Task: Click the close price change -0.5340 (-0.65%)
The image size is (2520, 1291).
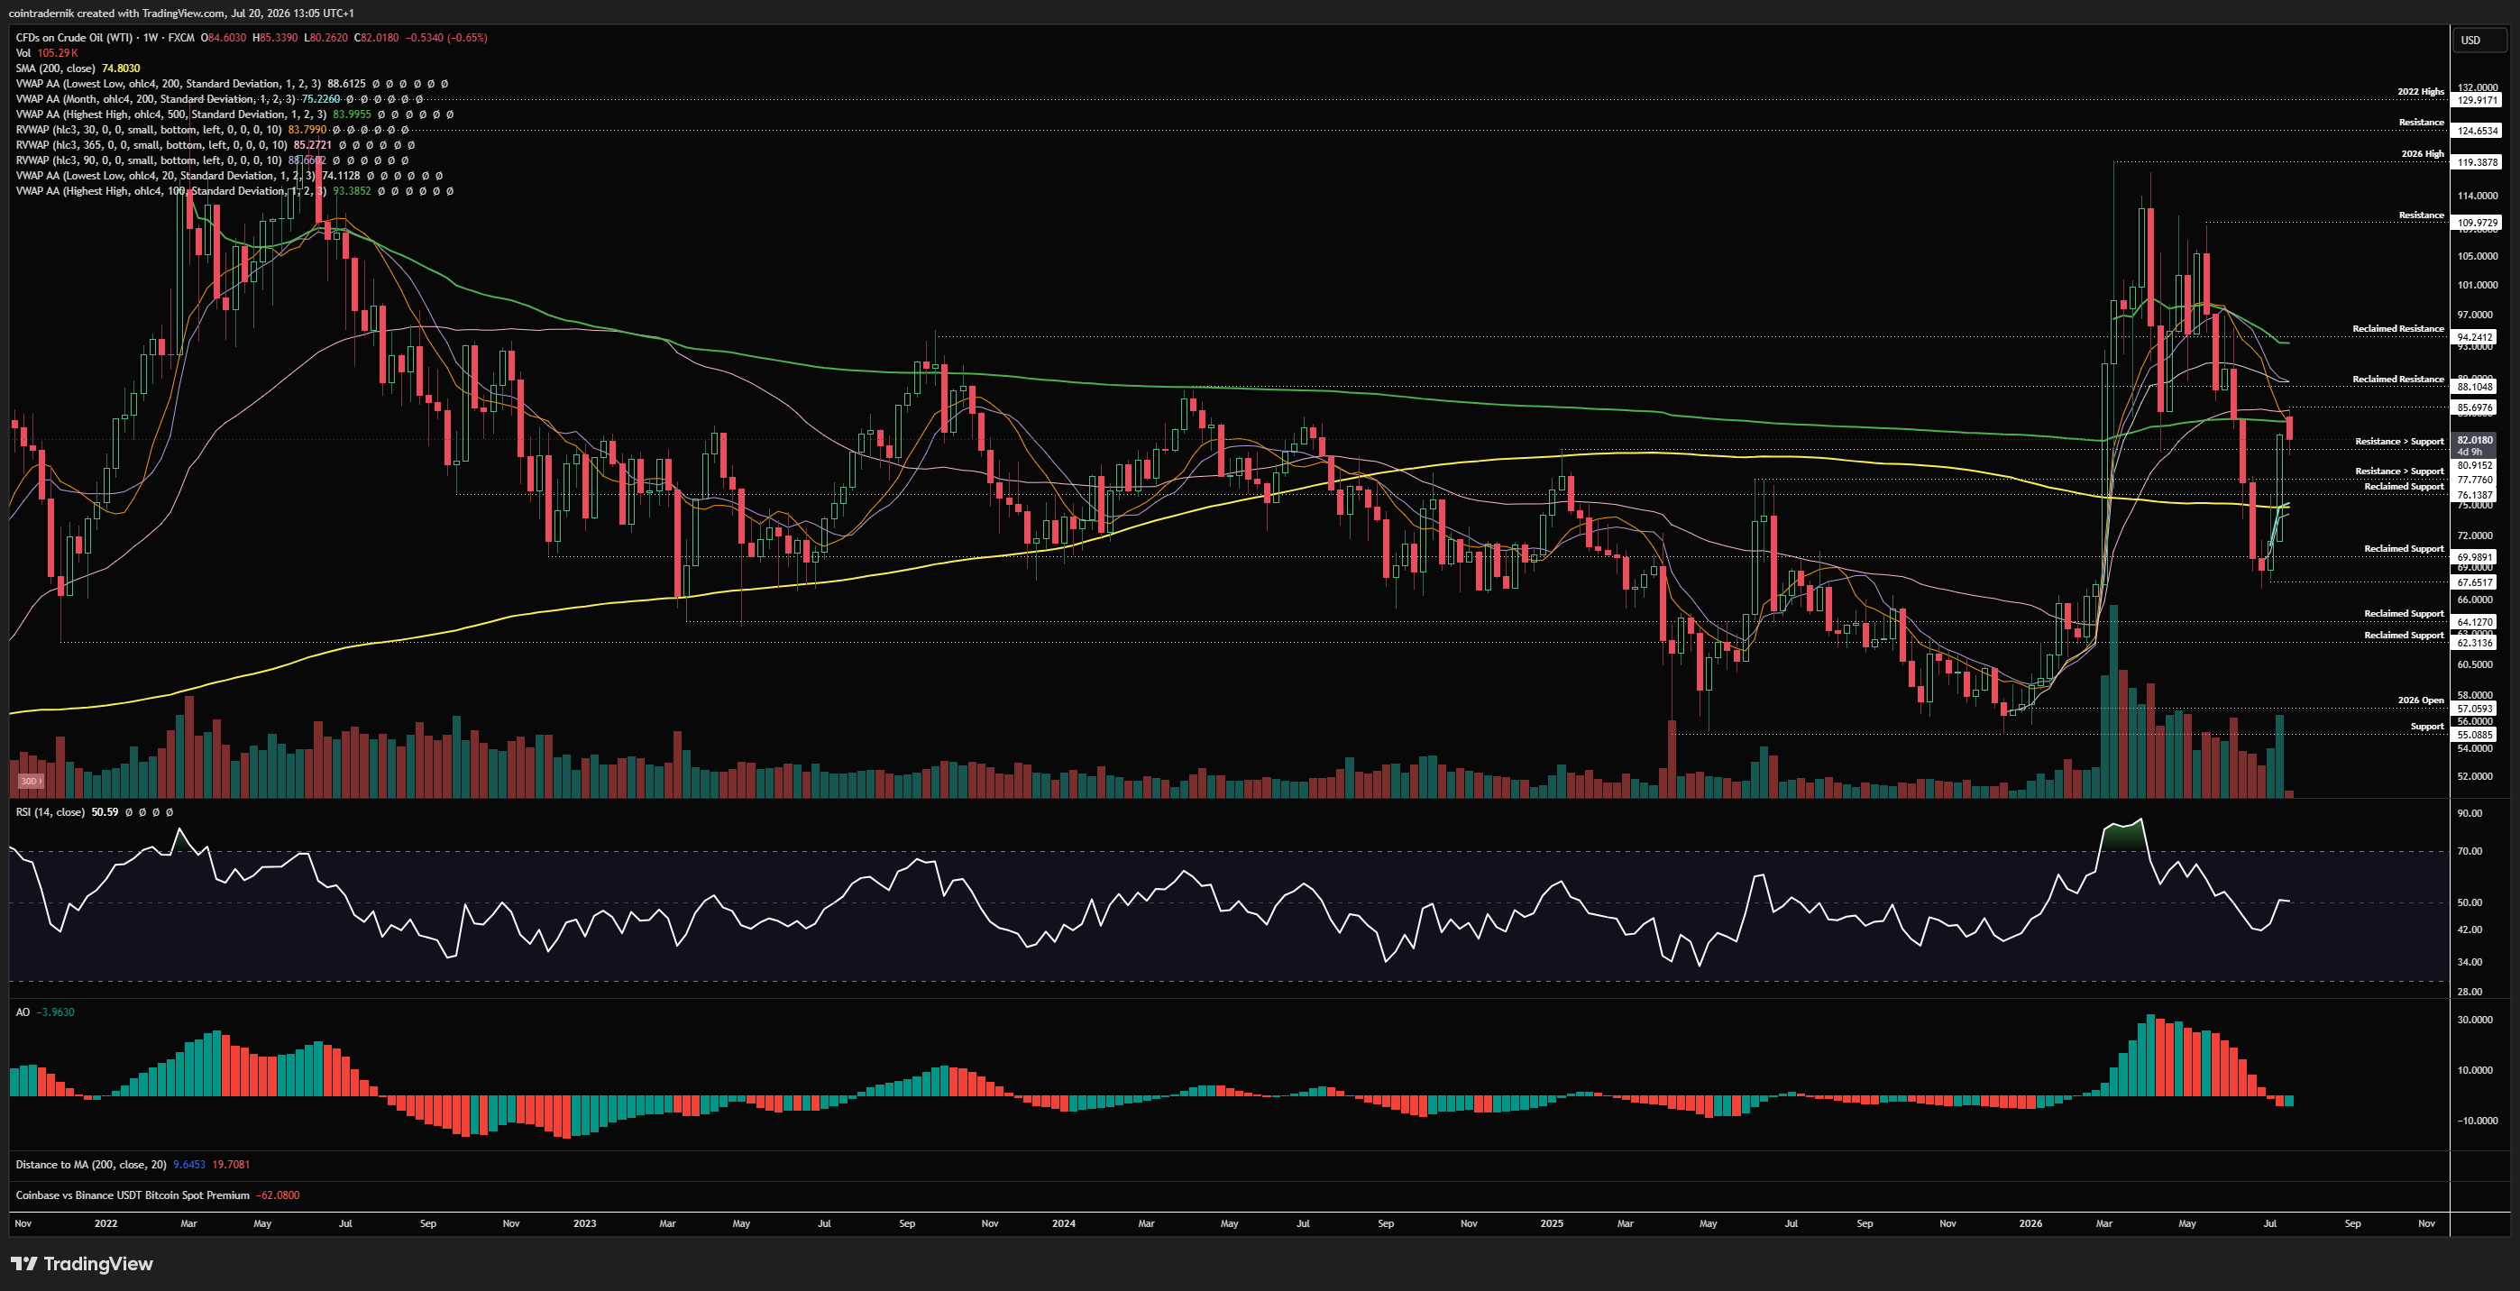Action: click(x=447, y=37)
